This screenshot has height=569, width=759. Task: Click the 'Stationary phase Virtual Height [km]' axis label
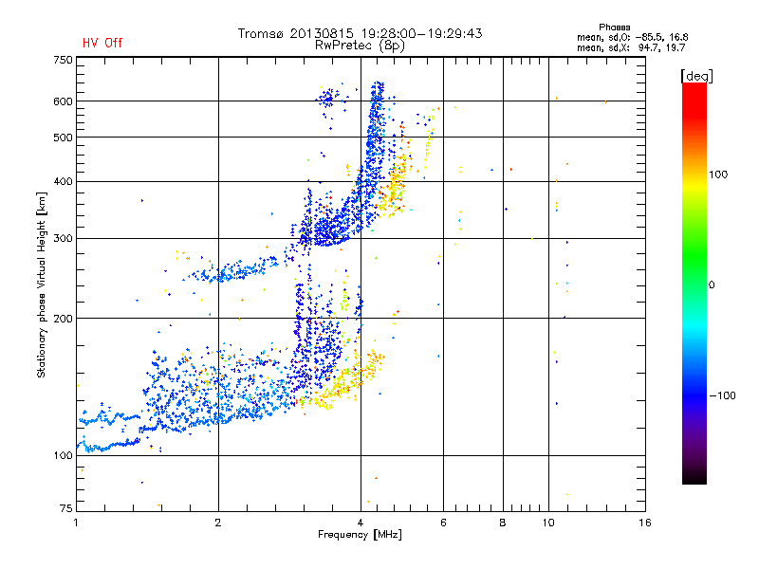pyautogui.click(x=41, y=285)
